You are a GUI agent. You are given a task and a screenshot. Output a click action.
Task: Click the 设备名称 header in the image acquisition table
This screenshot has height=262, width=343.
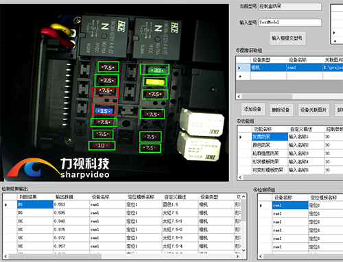click(x=305, y=60)
